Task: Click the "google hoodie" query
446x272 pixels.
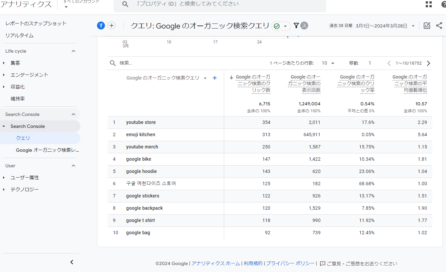Action: click(x=141, y=172)
